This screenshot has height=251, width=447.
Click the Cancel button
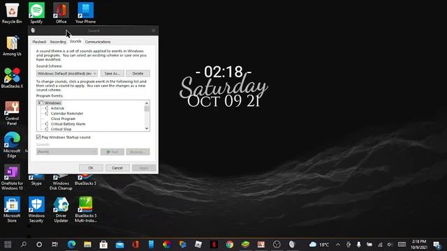pyautogui.click(x=117, y=168)
